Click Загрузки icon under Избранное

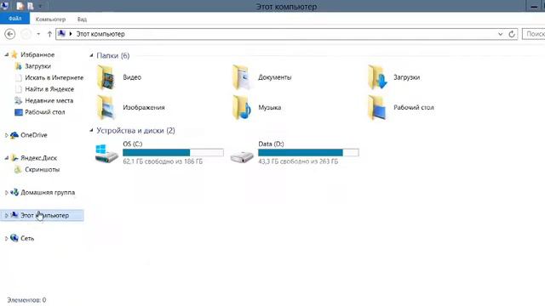point(19,66)
